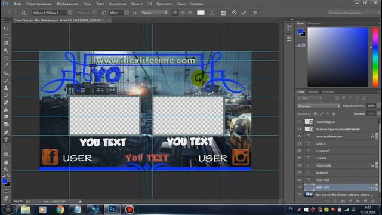
Task: Hide the tom-clancys-the-division wallpaper layer
Action: [299, 195]
